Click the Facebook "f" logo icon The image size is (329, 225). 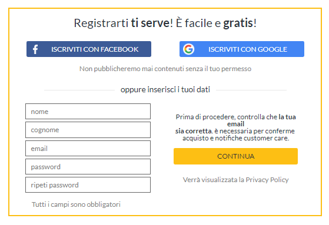(x=35, y=49)
